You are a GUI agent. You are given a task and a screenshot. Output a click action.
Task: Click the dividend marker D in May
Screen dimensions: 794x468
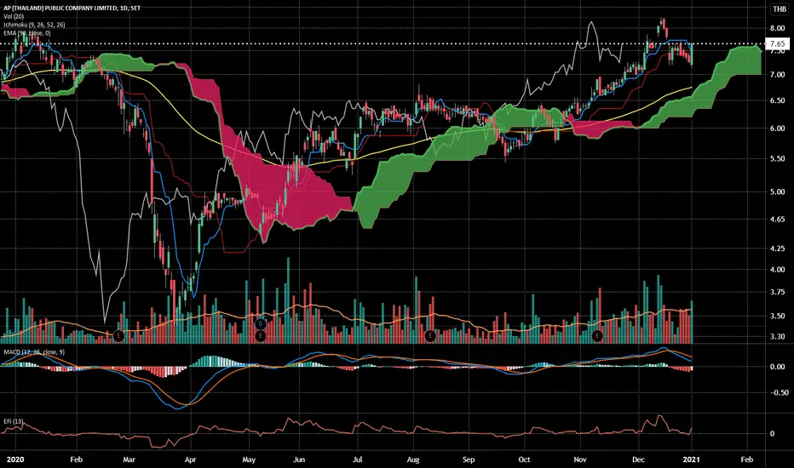click(x=261, y=324)
